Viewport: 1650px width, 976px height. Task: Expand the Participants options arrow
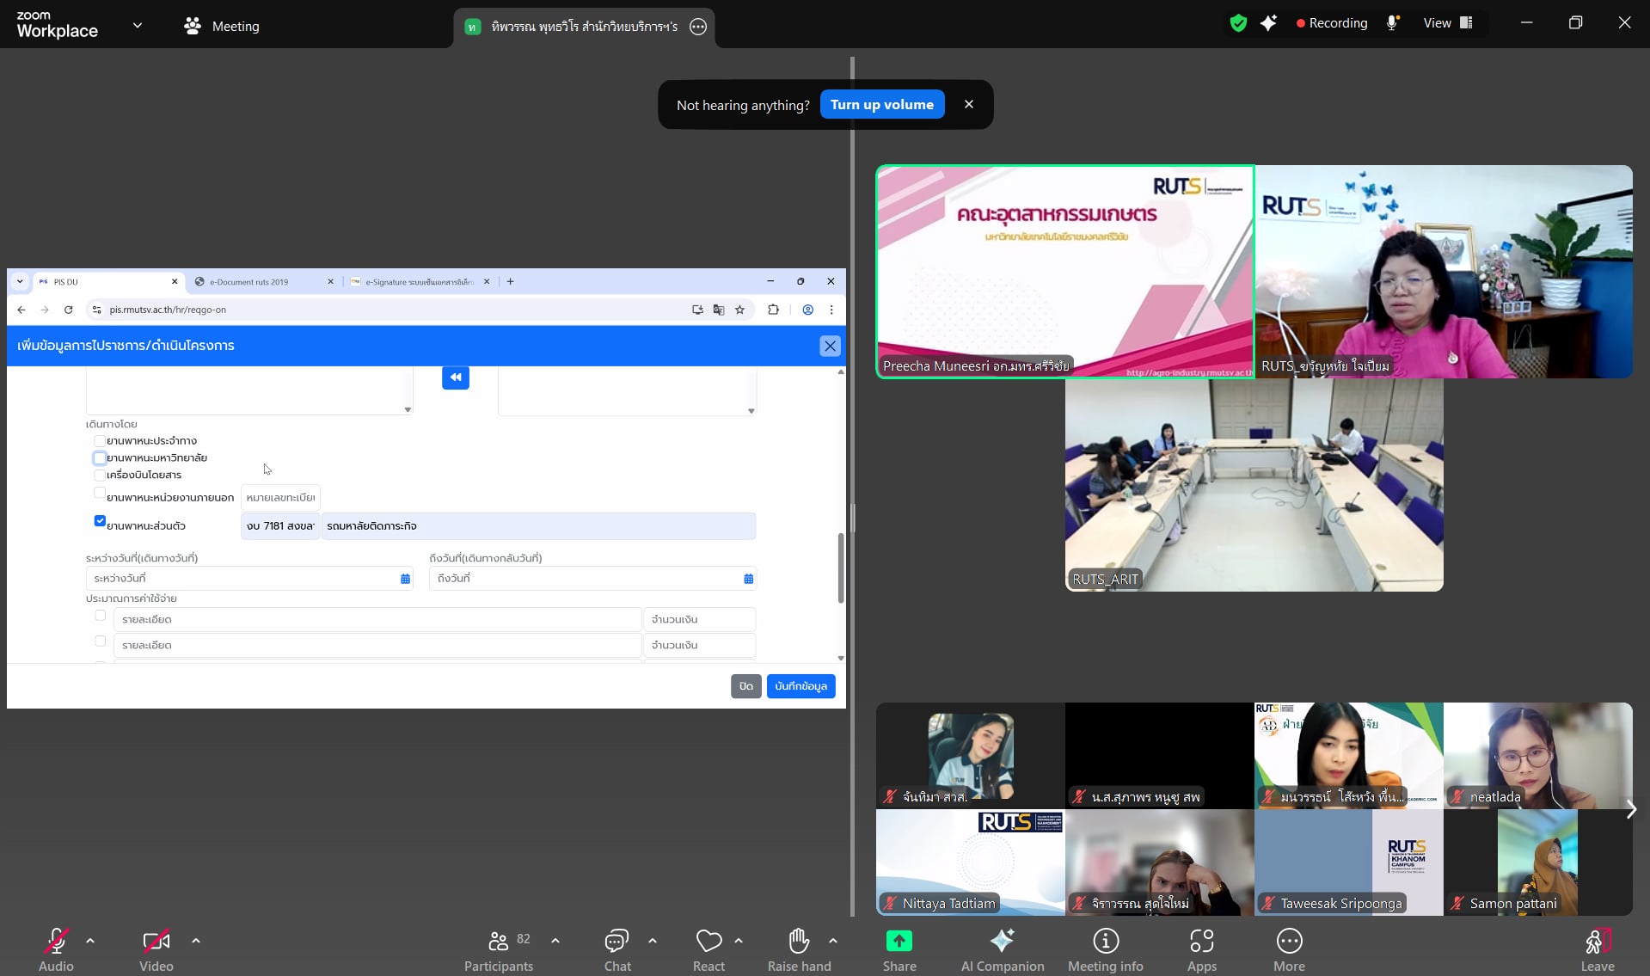pyautogui.click(x=555, y=941)
